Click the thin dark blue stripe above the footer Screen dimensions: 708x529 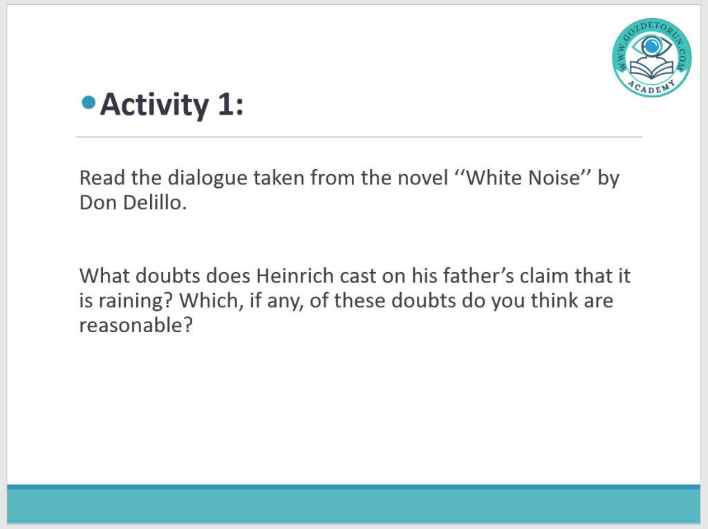click(354, 487)
